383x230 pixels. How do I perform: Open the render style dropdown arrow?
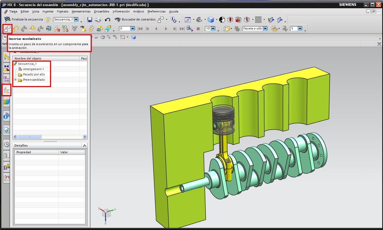(217, 20)
